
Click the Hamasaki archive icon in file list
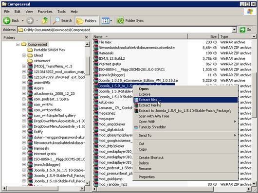pos(95,53)
